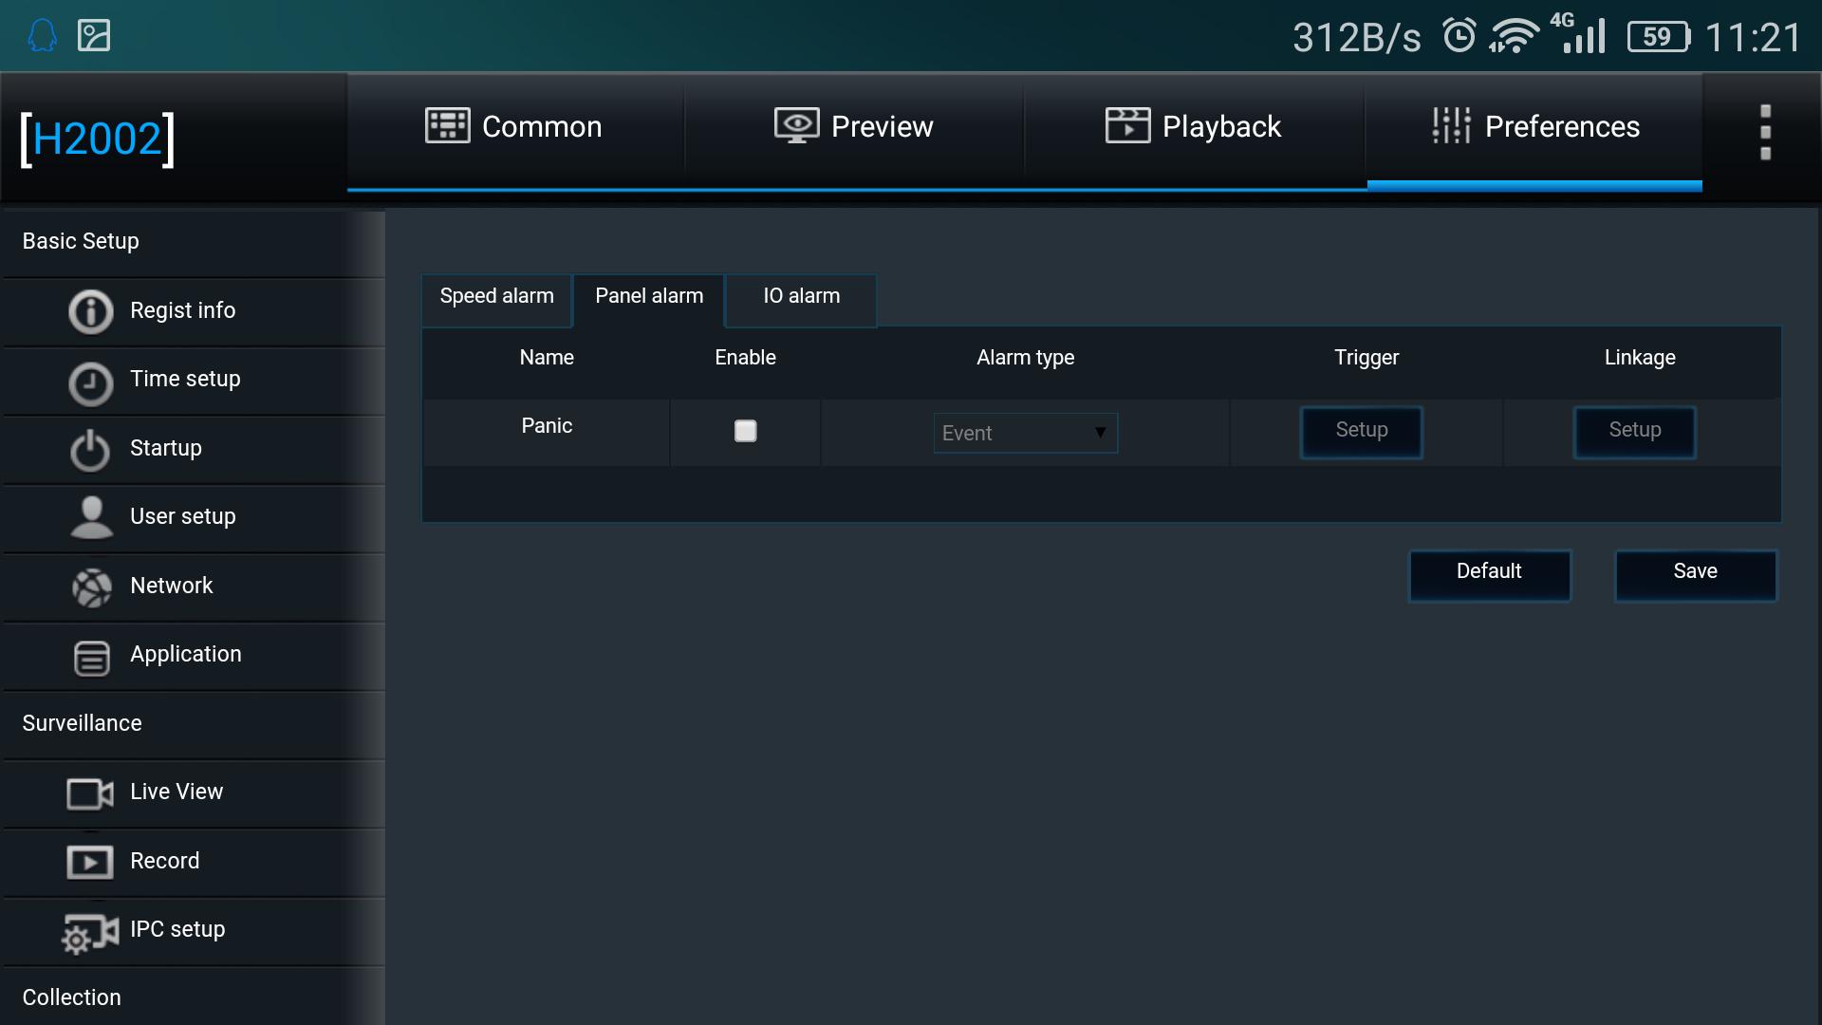Open User setup person icon
1822x1025 pixels.
point(91,517)
